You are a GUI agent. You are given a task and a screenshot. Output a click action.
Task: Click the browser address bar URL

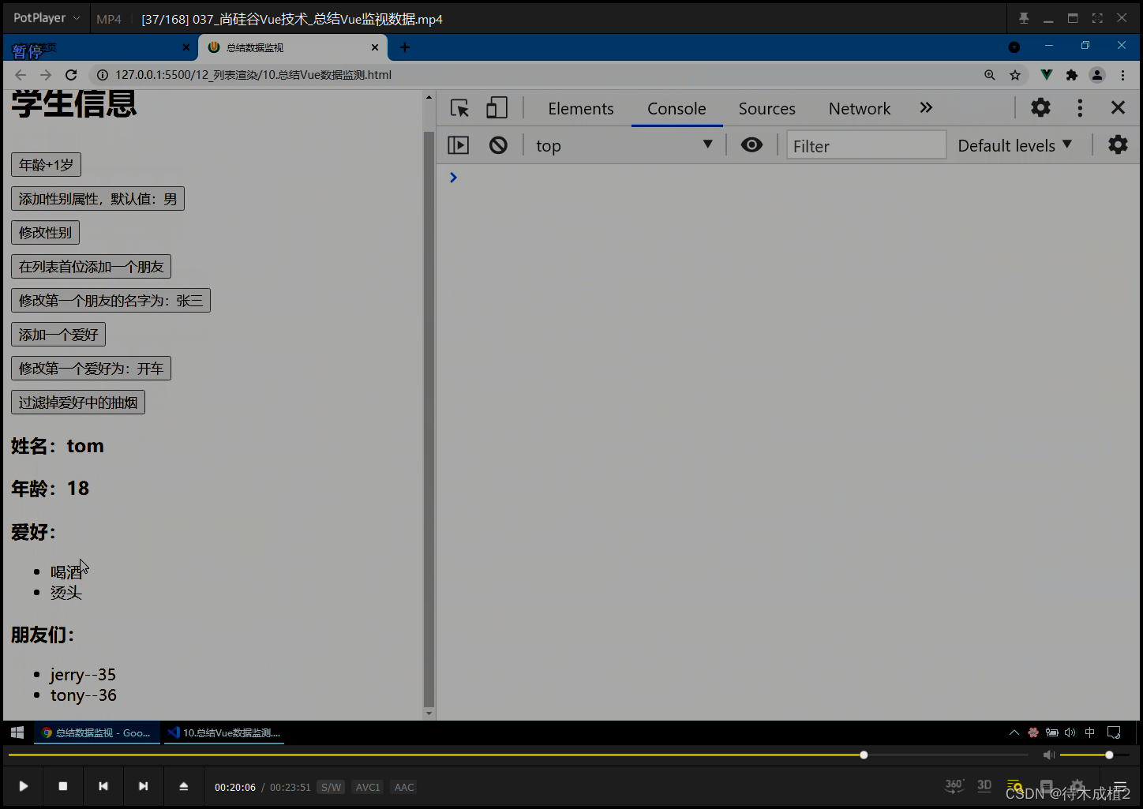click(x=253, y=75)
